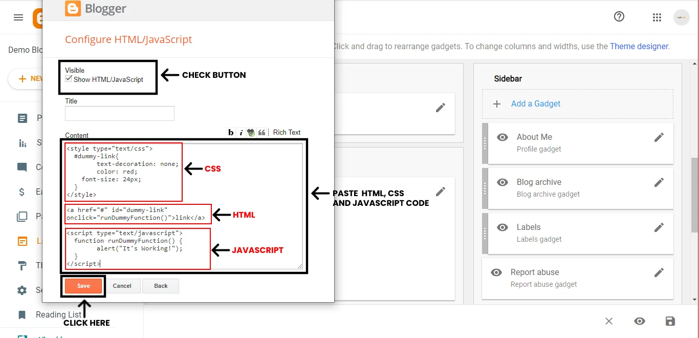Screen dimensions: 699x338
Task: Open the Theme designer link
Action: [x=639, y=46]
